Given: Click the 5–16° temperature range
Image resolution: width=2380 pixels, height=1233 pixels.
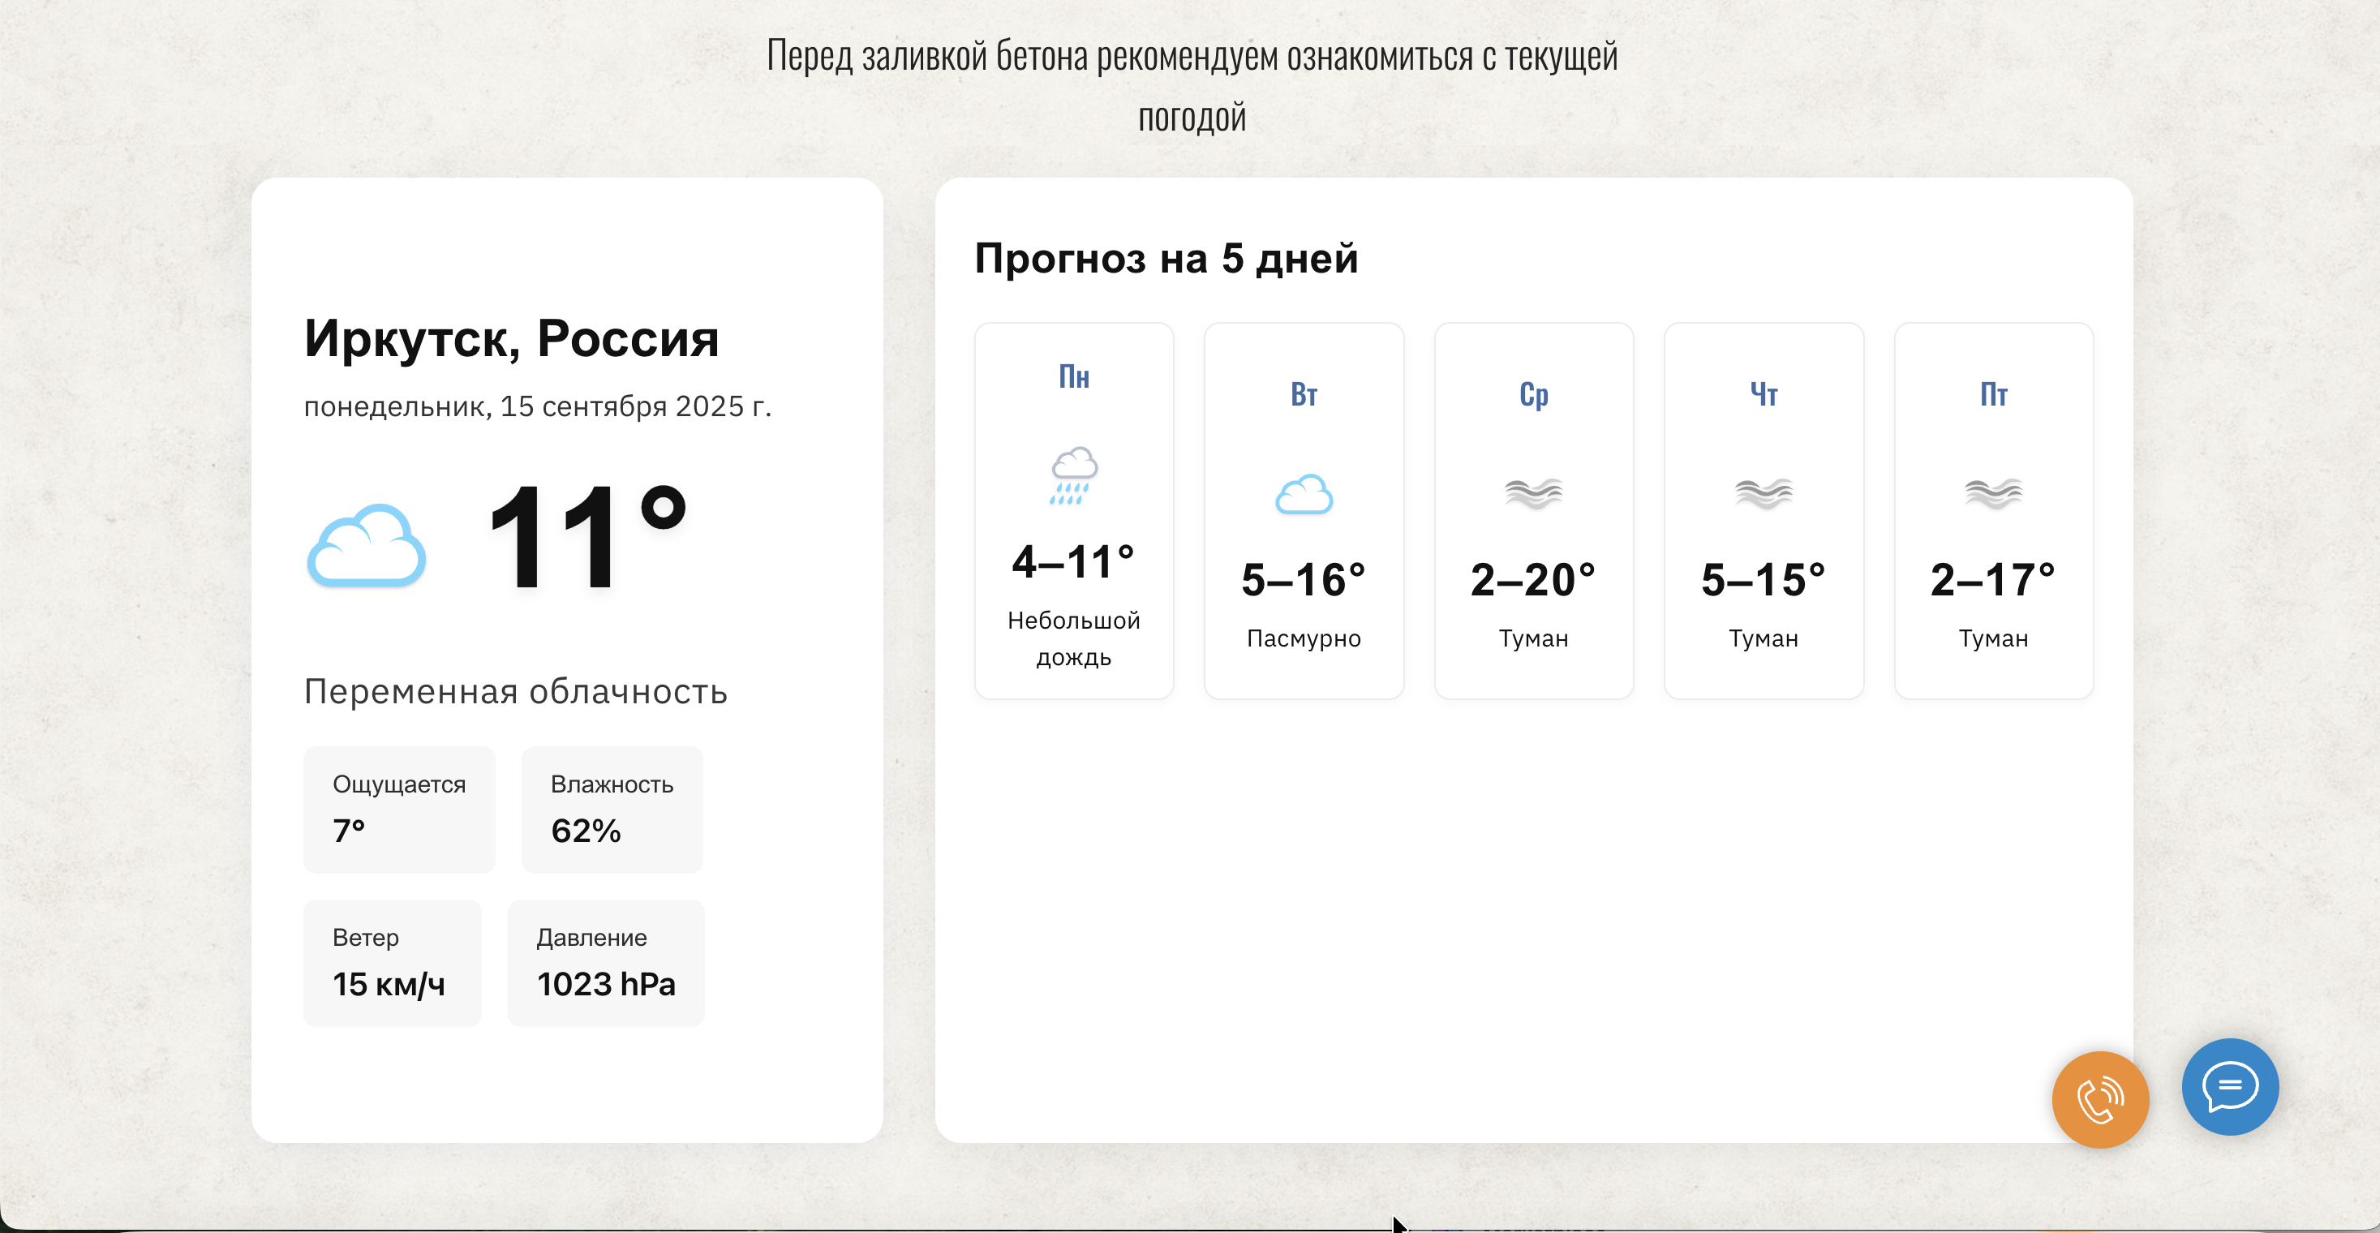Looking at the screenshot, I should (x=1304, y=580).
